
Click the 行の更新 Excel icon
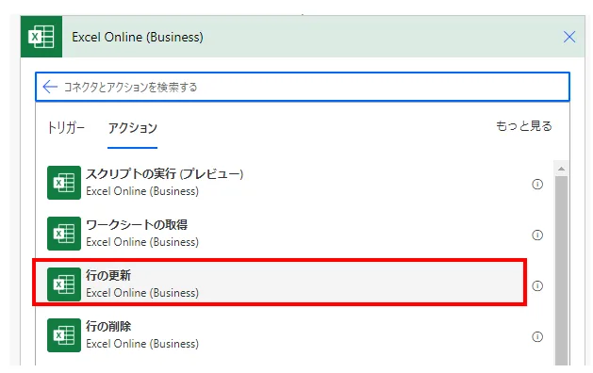click(x=64, y=284)
